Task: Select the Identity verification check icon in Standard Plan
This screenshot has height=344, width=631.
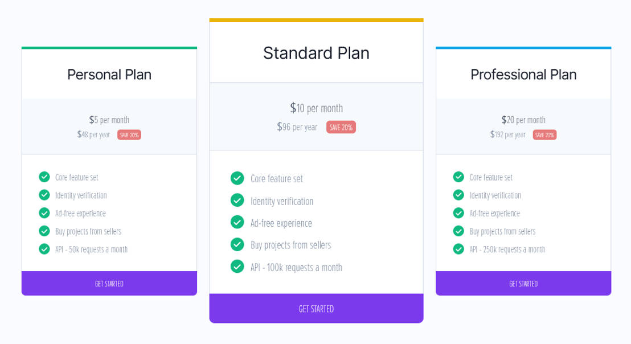Action: pos(237,200)
